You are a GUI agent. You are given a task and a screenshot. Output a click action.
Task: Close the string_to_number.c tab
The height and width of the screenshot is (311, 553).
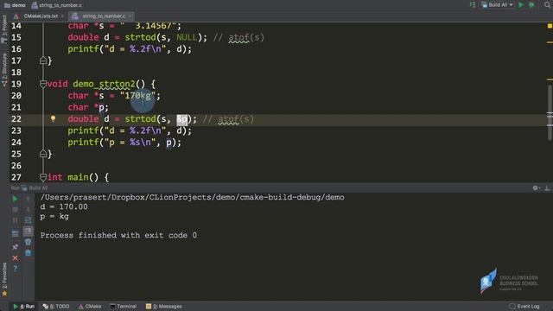coord(130,16)
